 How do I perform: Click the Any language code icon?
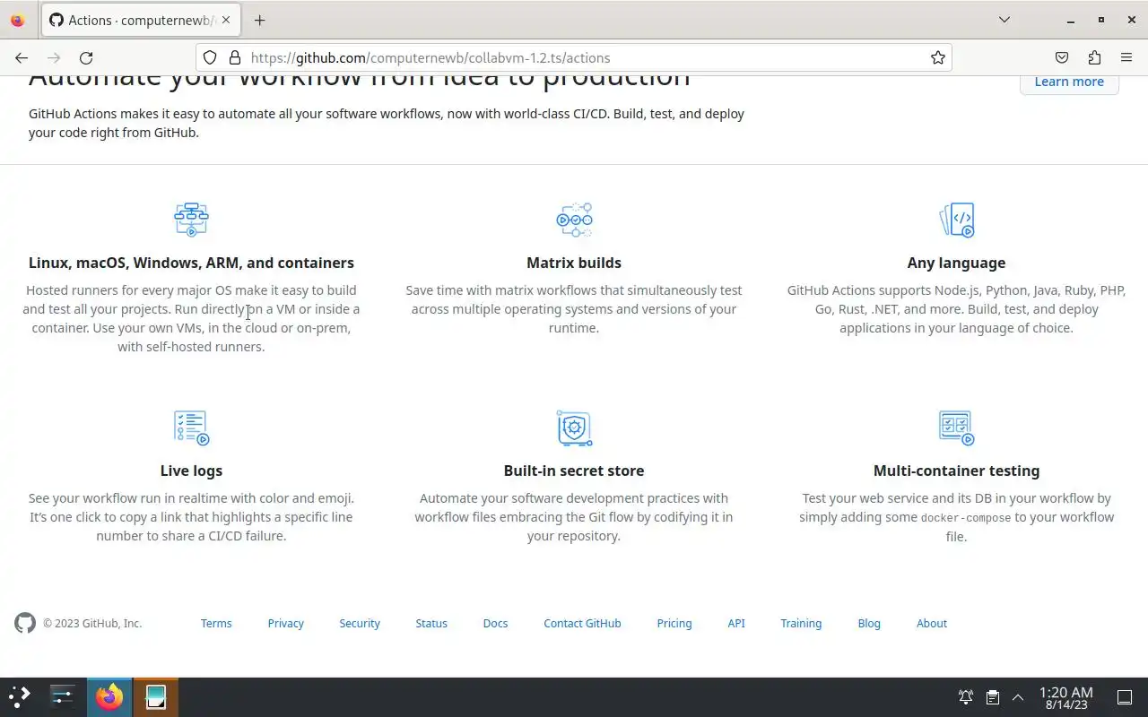956,220
